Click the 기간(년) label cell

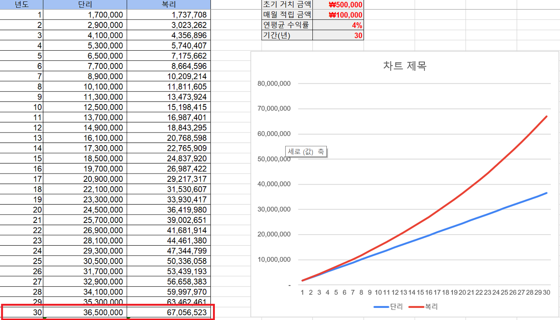287,35
